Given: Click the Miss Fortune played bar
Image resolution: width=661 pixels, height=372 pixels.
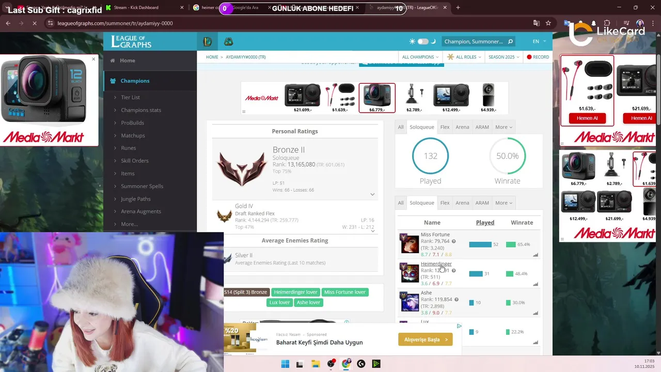Looking at the screenshot, I should 480,244.
